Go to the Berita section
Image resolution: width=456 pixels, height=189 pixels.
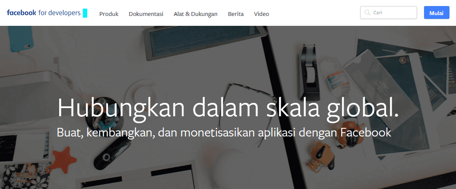tap(236, 14)
